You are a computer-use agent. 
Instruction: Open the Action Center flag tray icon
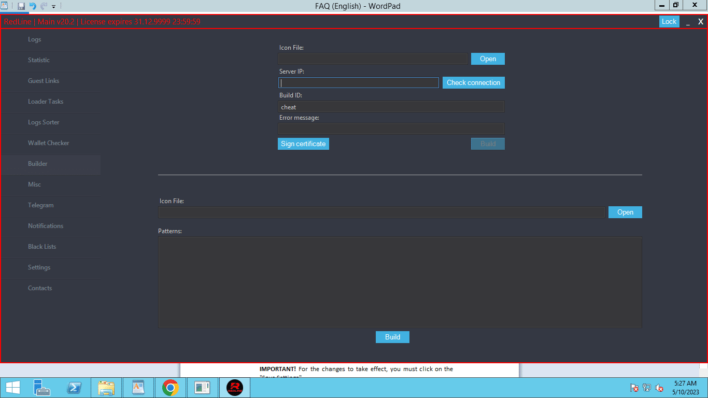(x=634, y=388)
